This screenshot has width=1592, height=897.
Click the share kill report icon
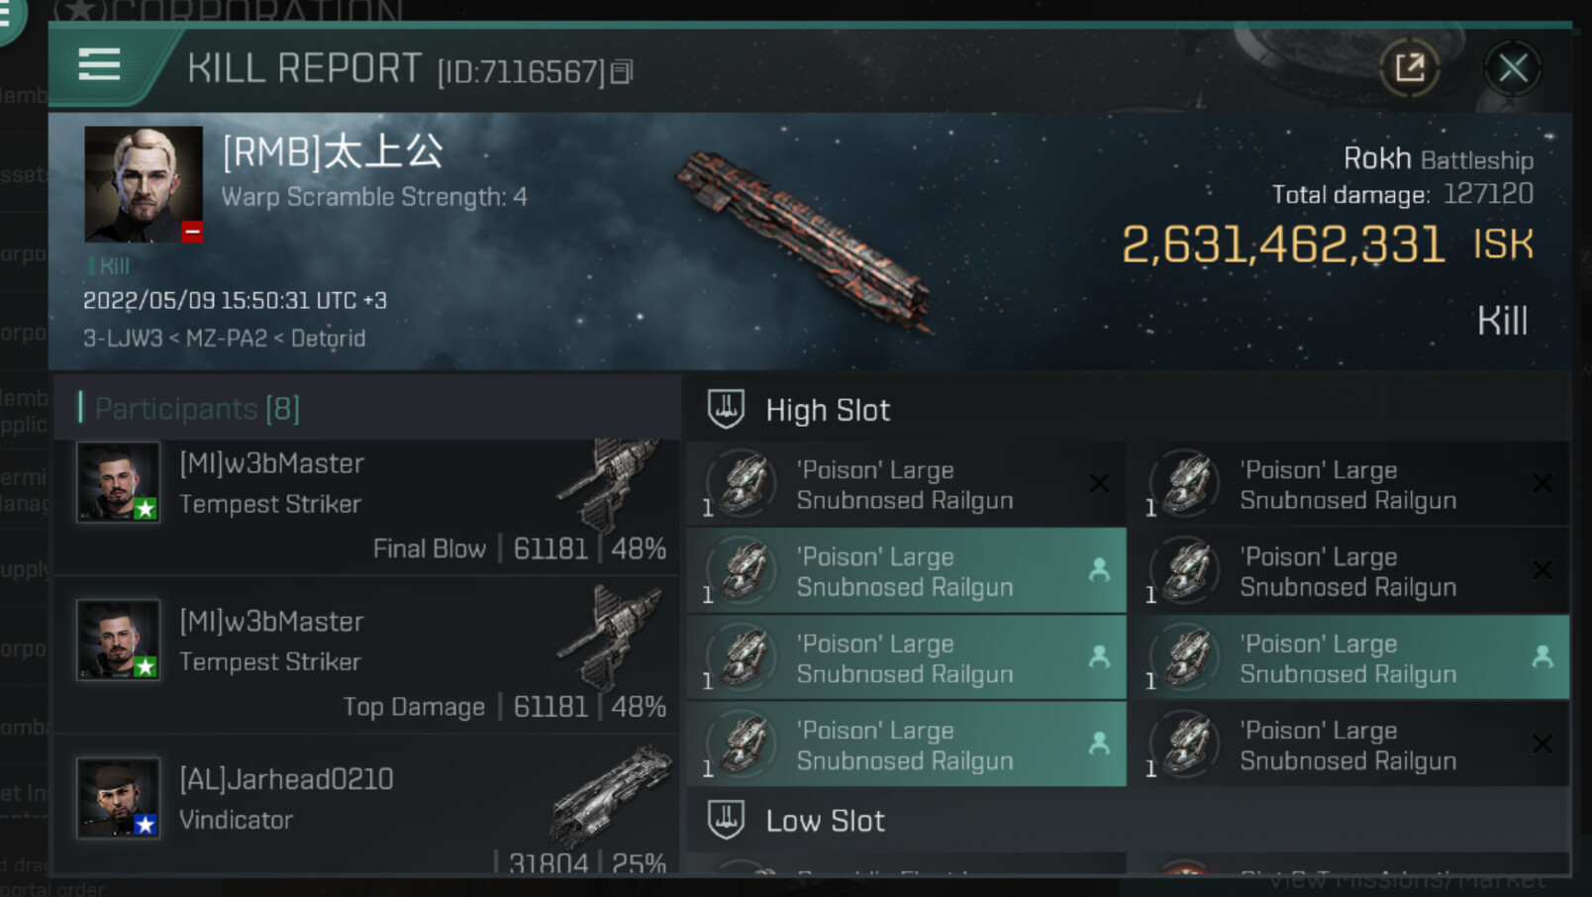point(1409,68)
